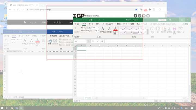Screen dimensions: 196x110
Task: Click the インタビュー link in the website nav
Action: point(58,22)
